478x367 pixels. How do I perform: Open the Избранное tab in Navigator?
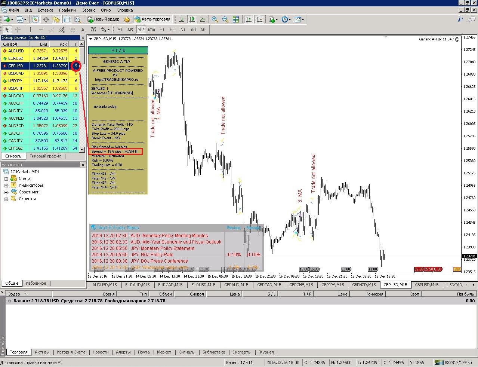coord(36,283)
